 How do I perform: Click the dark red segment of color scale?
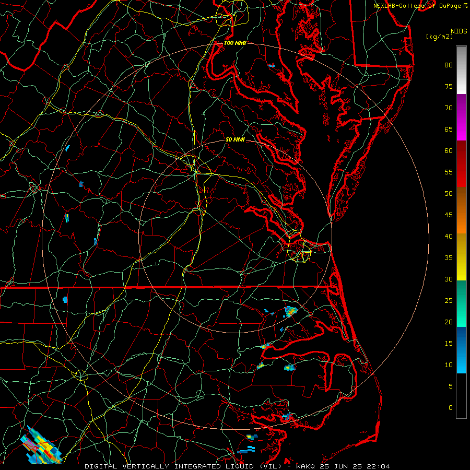[461, 163]
